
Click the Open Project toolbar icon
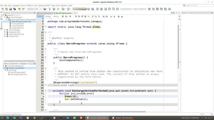coord(10,9)
